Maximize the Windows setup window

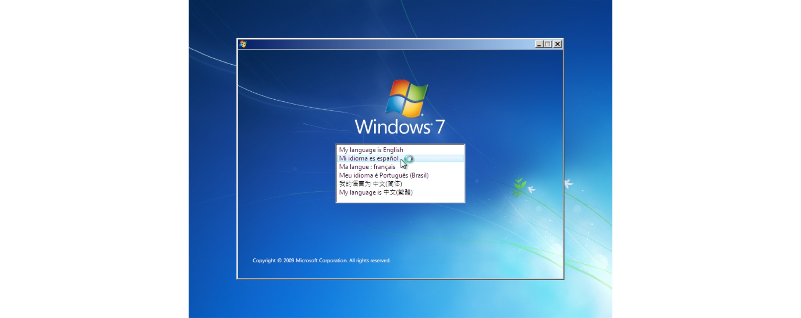[x=548, y=44]
